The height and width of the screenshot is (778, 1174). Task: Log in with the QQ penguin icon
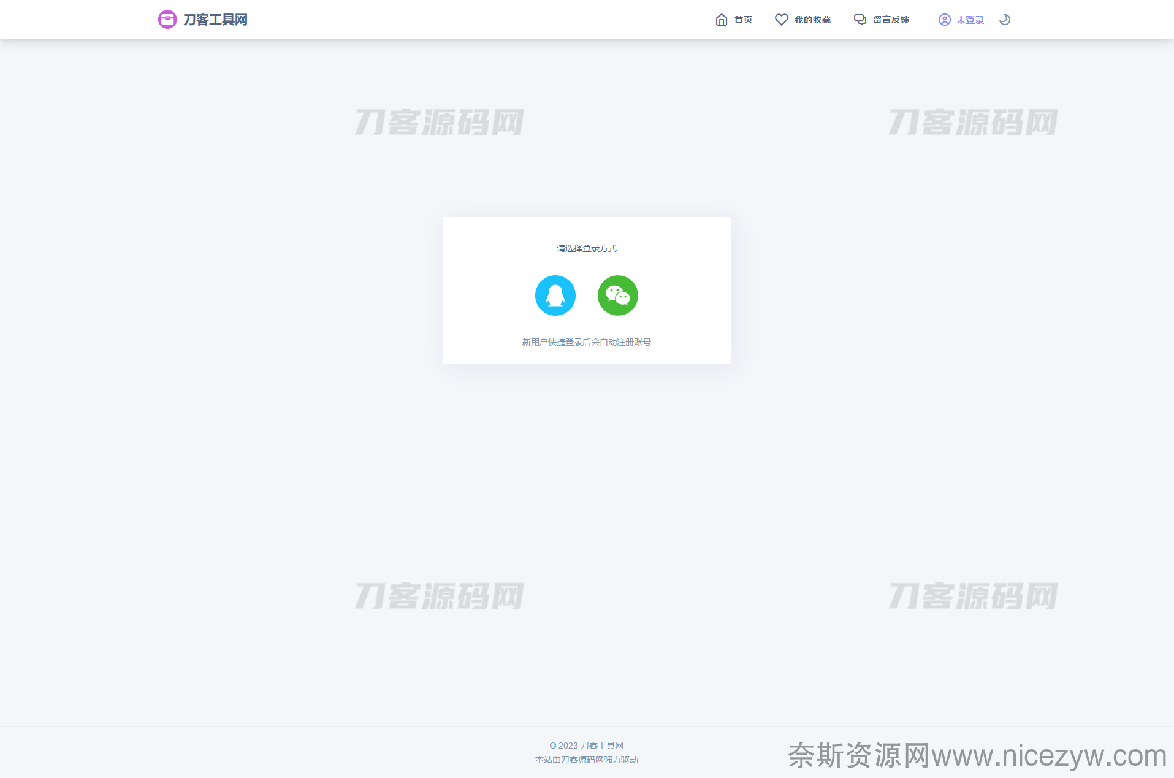click(x=555, y=296)
